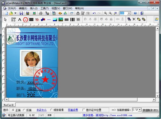Select the black horizontal lines tool
Screen dimensions: 161x119
pyautogui.click(x=31, y=20)
